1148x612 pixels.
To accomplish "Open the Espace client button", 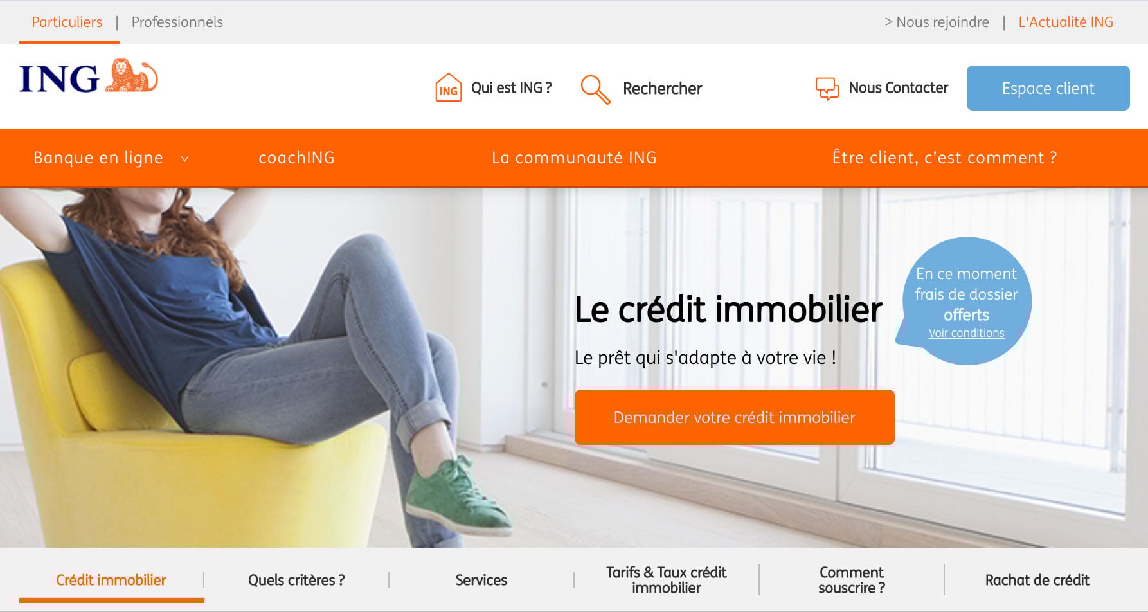I will pos(1048,88).
